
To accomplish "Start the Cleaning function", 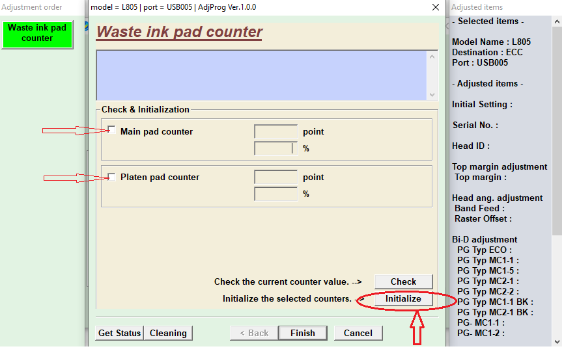I will 168,333.
